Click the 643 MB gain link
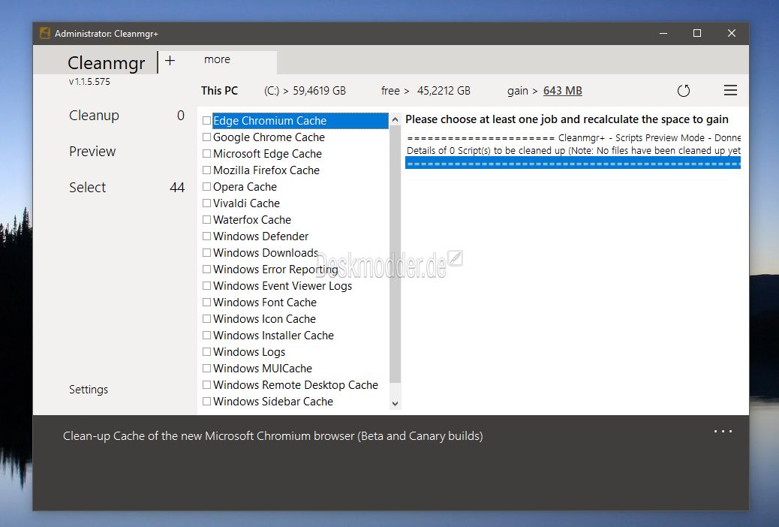The height and width of the screenshot is (527, 779). (x=562, y=91)
